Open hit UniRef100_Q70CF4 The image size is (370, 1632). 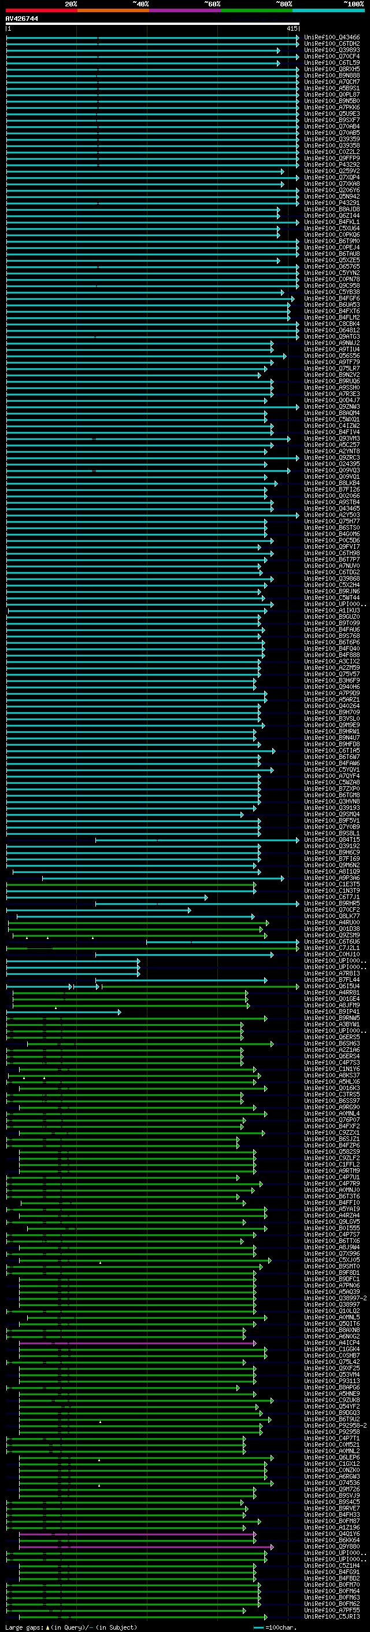[332, 56]
